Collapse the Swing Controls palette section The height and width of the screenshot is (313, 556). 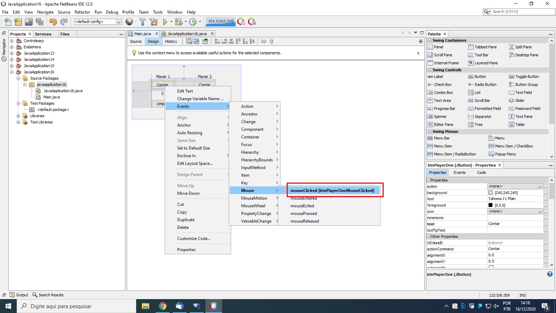click(x=430, y=70)
